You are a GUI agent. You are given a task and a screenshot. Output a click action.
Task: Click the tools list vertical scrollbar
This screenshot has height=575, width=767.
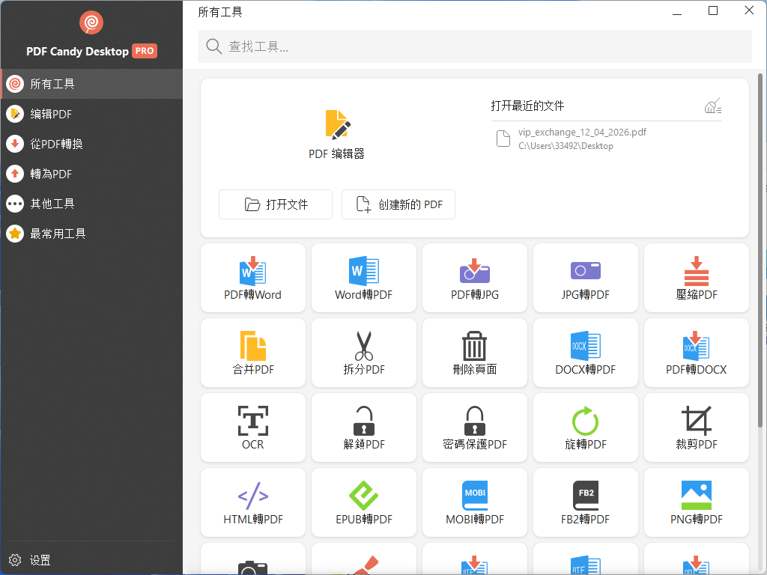click(760, 249)
